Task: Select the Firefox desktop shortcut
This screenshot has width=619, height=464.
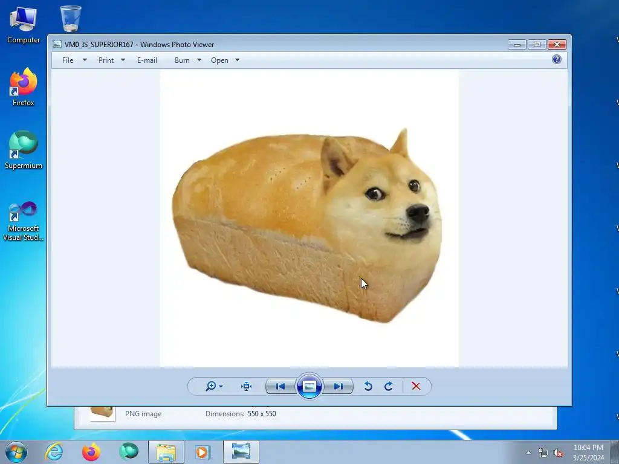Action: pos(24,87)
